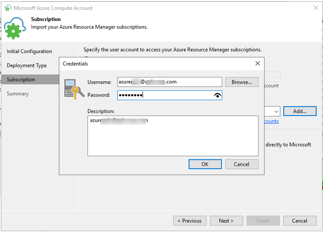Click 'Specify the user account to access' instruction
The width and height of the screenshot is (323, 232).
click(173, 50)
